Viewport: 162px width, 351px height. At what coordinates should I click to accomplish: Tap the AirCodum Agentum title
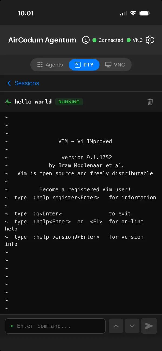[x=42, y=40]
